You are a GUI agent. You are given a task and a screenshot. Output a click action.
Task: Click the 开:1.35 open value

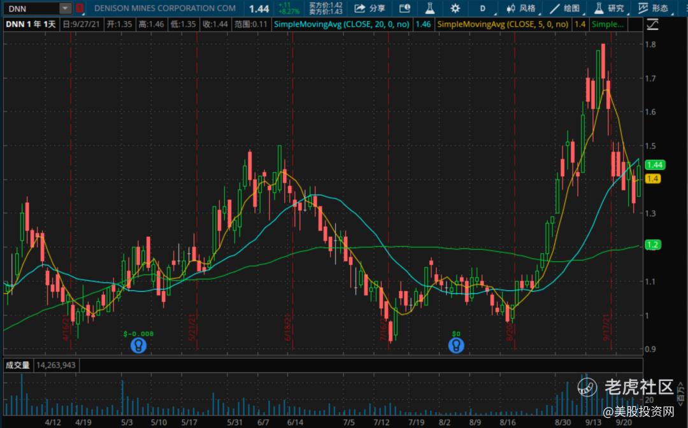click(x=119, y=24)
